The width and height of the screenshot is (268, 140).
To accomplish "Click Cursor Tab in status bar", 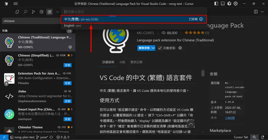I will click(241, 137).
